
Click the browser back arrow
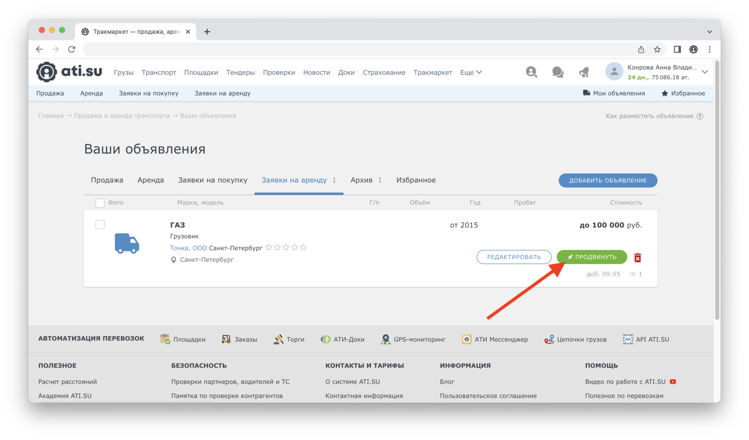(39, 49)
